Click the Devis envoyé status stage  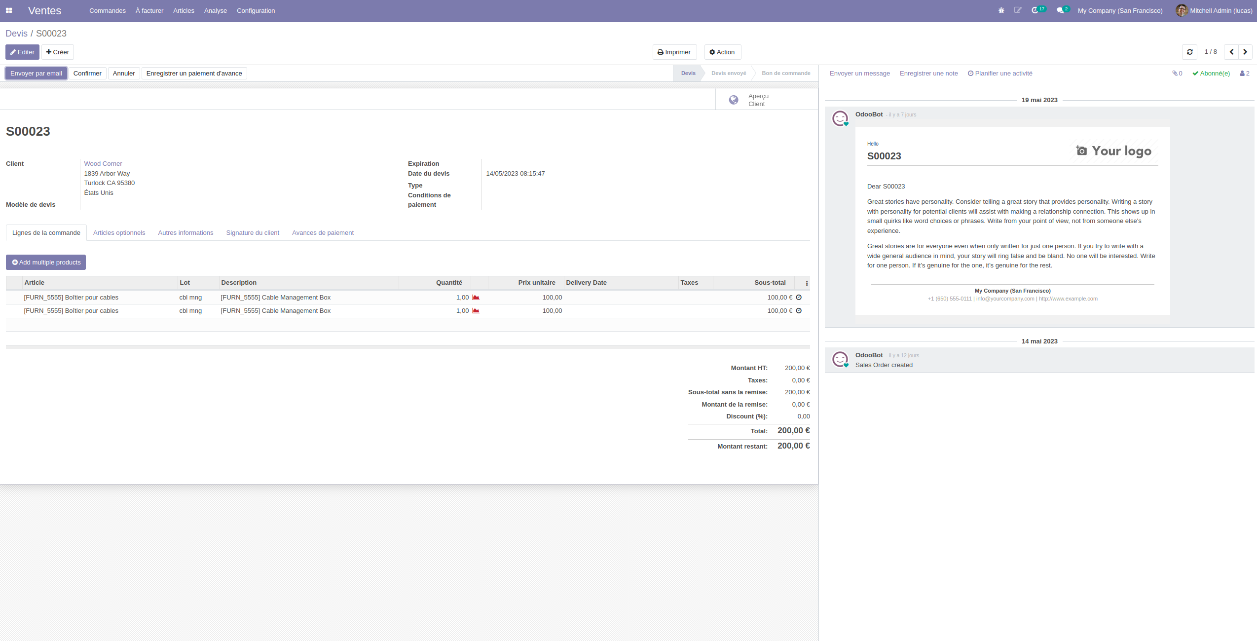728,74
